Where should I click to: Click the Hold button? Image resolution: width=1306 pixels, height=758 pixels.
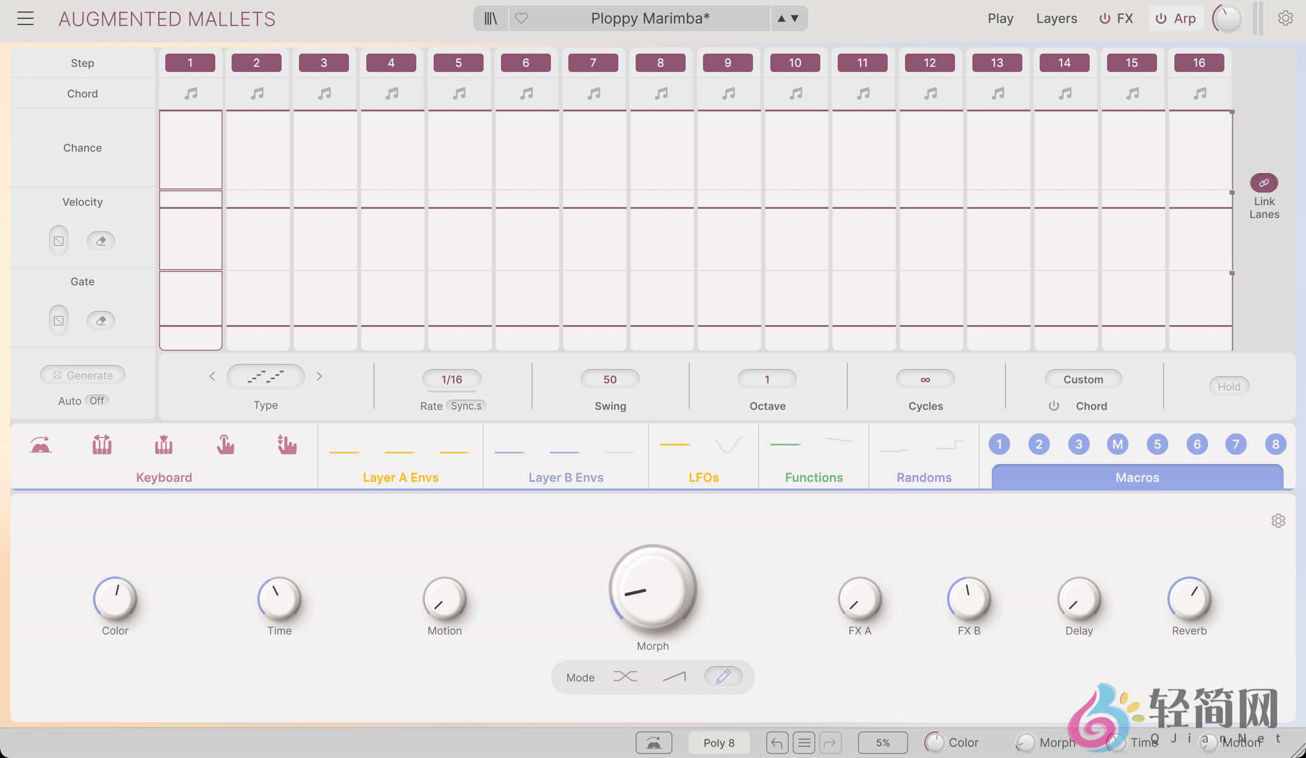pyautogui.click(x=1229, y=386)
